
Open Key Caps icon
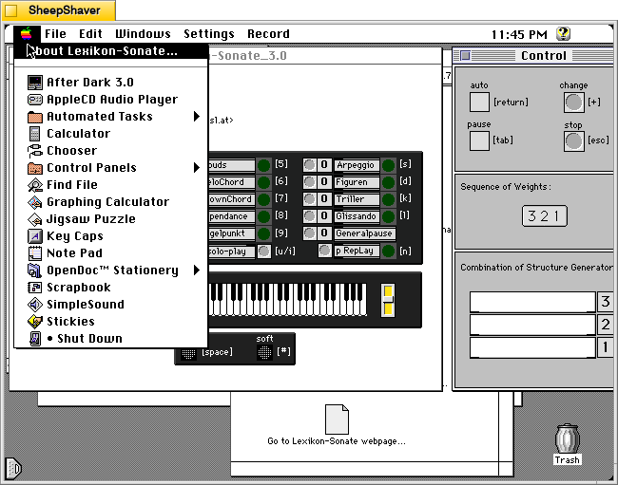click(x=34, y=236)
